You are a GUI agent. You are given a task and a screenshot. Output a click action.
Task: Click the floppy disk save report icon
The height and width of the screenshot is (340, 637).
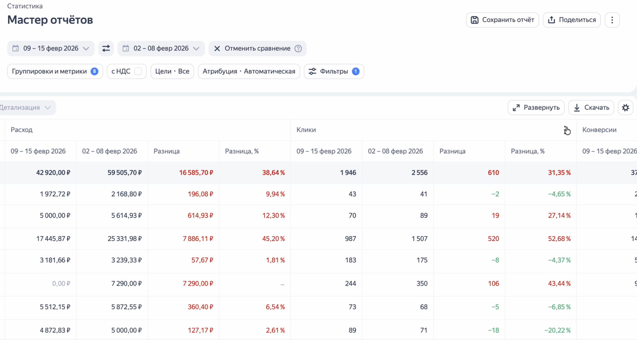click(475, 20)
